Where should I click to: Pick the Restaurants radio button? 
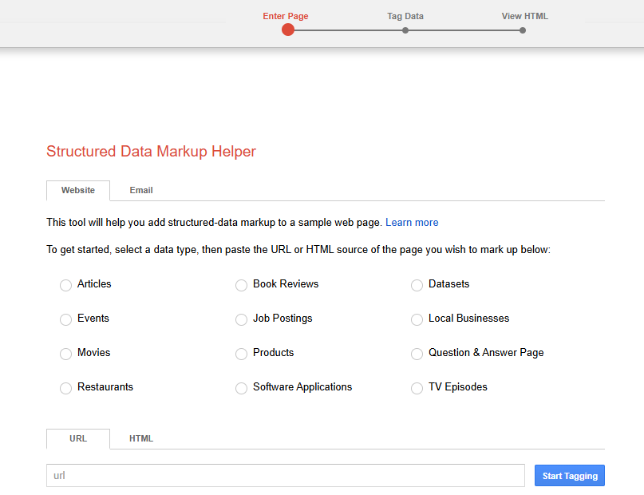[66, 388]
